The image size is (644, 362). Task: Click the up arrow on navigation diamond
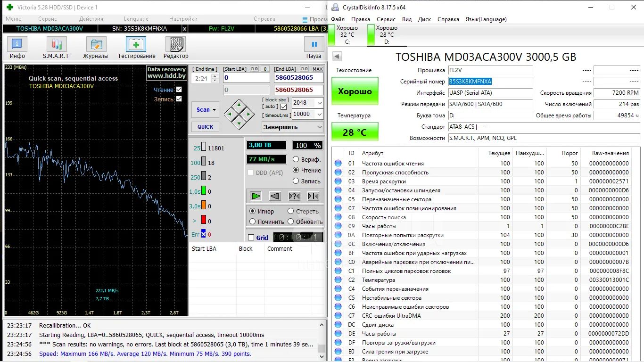(x=239, y=105)
